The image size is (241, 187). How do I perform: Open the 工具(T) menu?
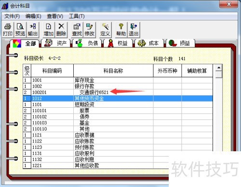pyautogui.click(x=77, y=16)
